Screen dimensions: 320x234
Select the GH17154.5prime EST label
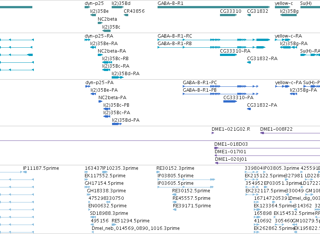[104, 183]
